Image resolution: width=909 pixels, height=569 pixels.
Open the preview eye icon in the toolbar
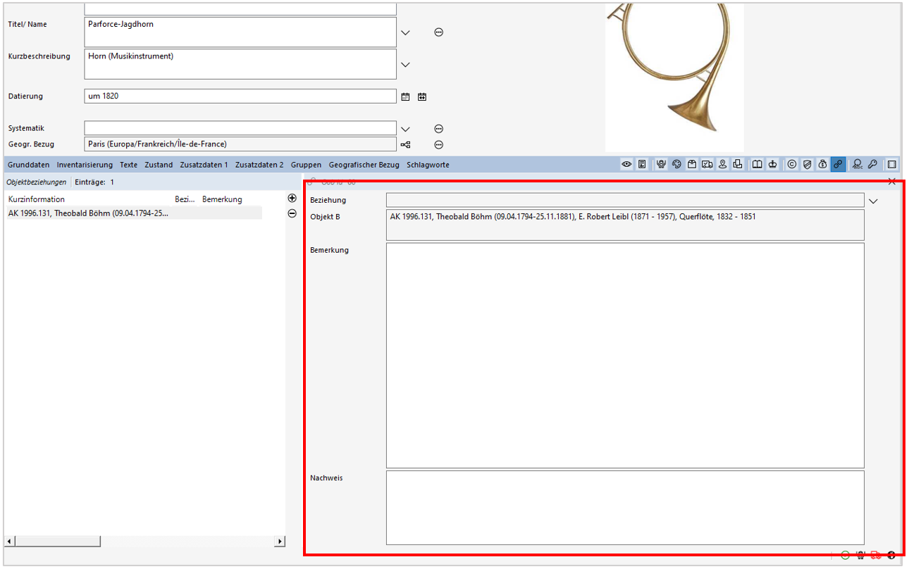[627, 164]
